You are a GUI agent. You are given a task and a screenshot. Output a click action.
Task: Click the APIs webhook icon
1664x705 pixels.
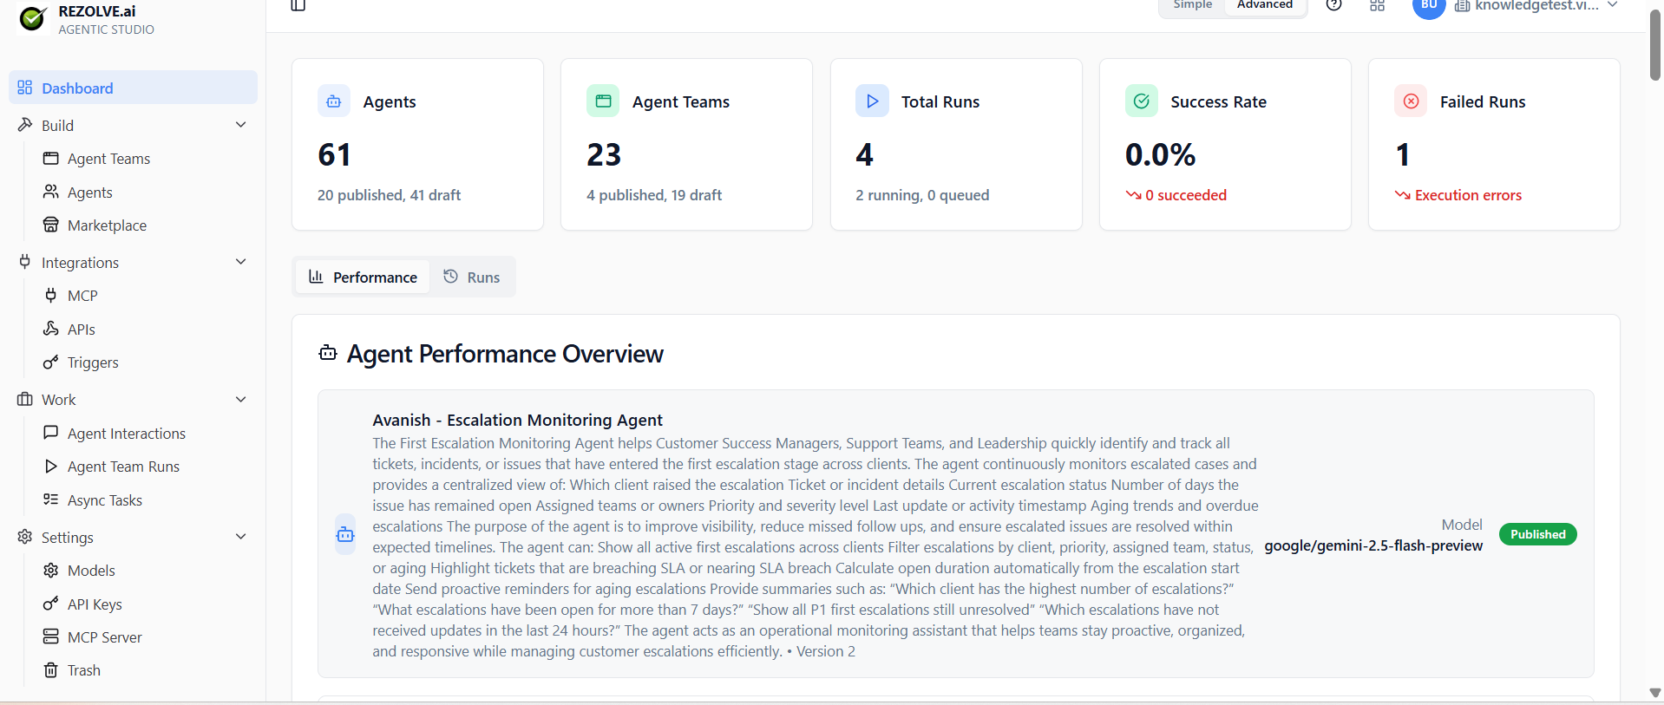(x=51, y=329)
